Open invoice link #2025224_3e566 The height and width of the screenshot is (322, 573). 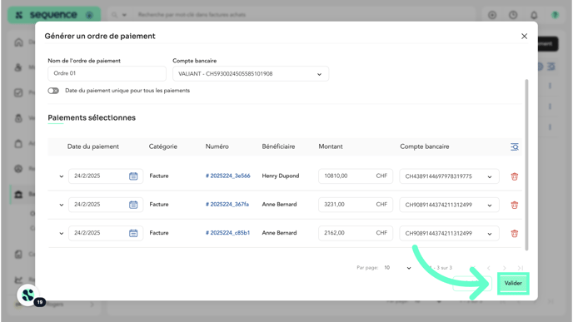coord(227,176)
